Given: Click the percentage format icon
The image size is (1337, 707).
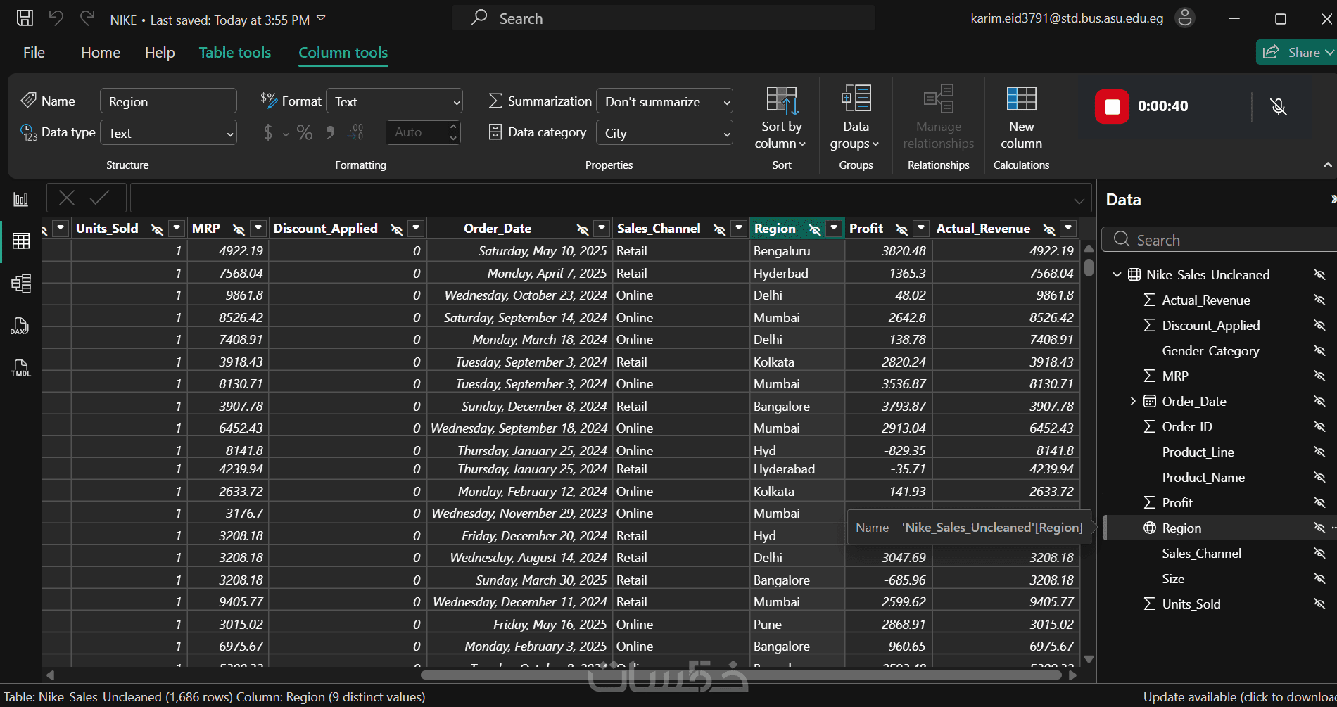Looking at the screenshot, I should (305, 132).
